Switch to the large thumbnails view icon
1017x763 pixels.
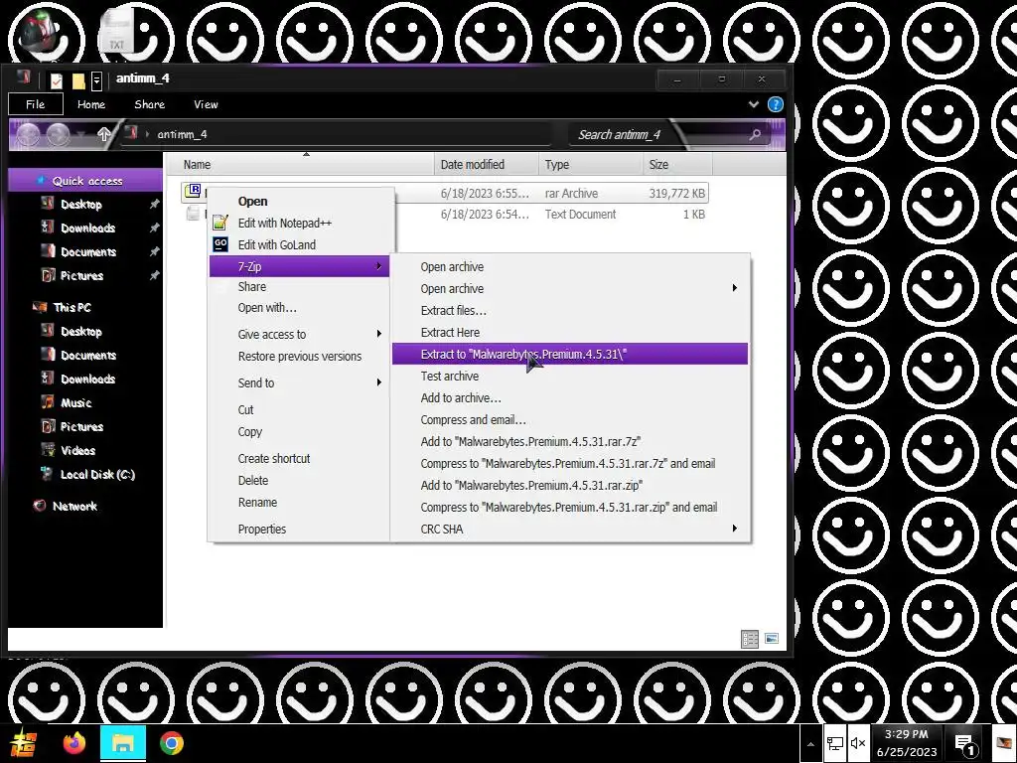[771, 639]
